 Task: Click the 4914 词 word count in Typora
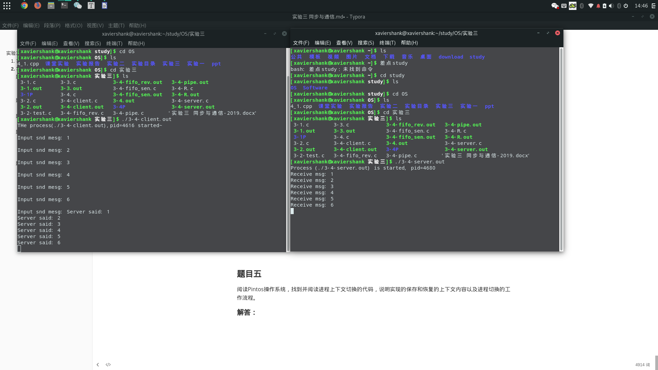click(642, 365)
